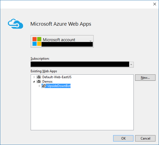Select the Demos resource group
Screen dimensions: 159x145
pos(47,81)
